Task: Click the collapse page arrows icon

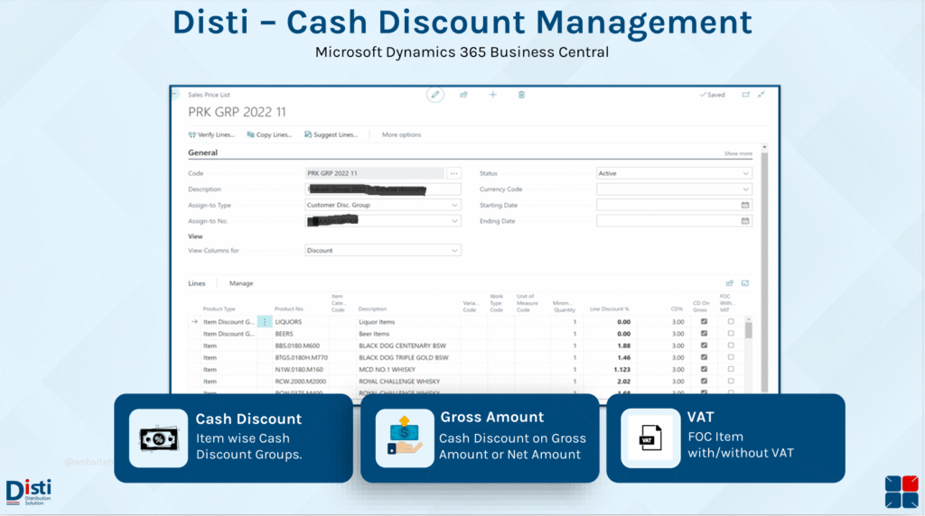Action: tap(761, 94)
